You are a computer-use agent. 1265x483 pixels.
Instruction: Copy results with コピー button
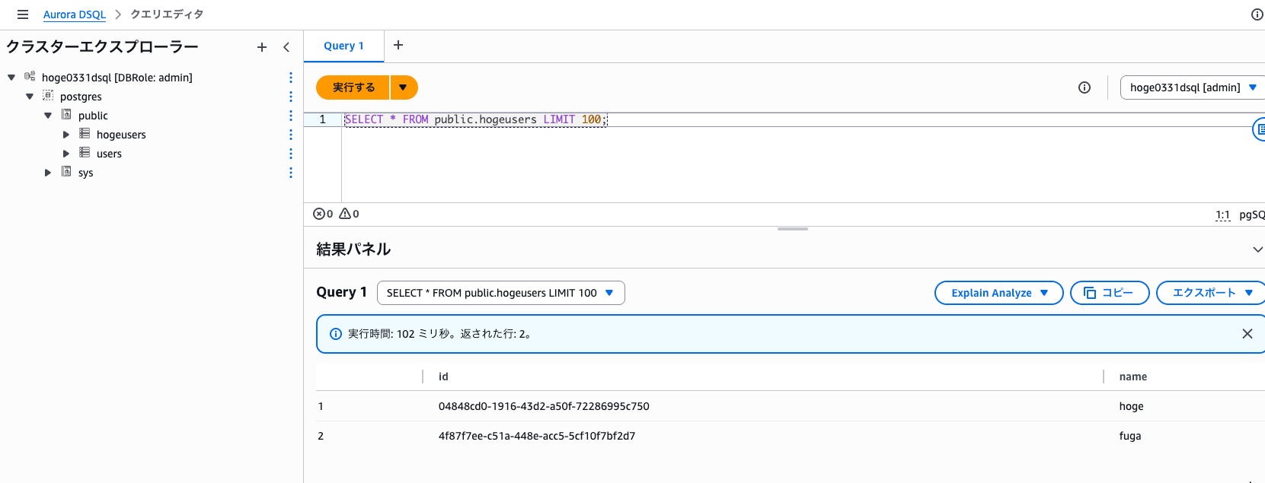[1109, 293]
